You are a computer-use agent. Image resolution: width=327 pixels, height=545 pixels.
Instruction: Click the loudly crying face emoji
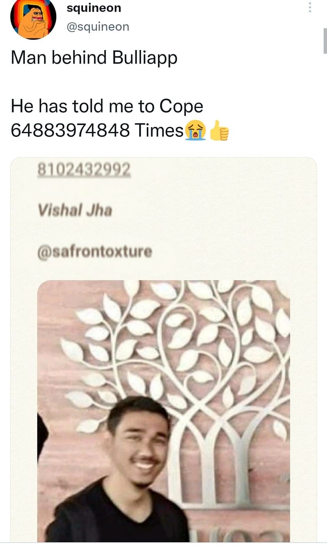point(195,130)
